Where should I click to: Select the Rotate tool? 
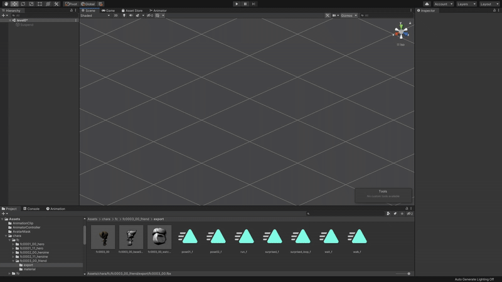[x=23, y=4]
